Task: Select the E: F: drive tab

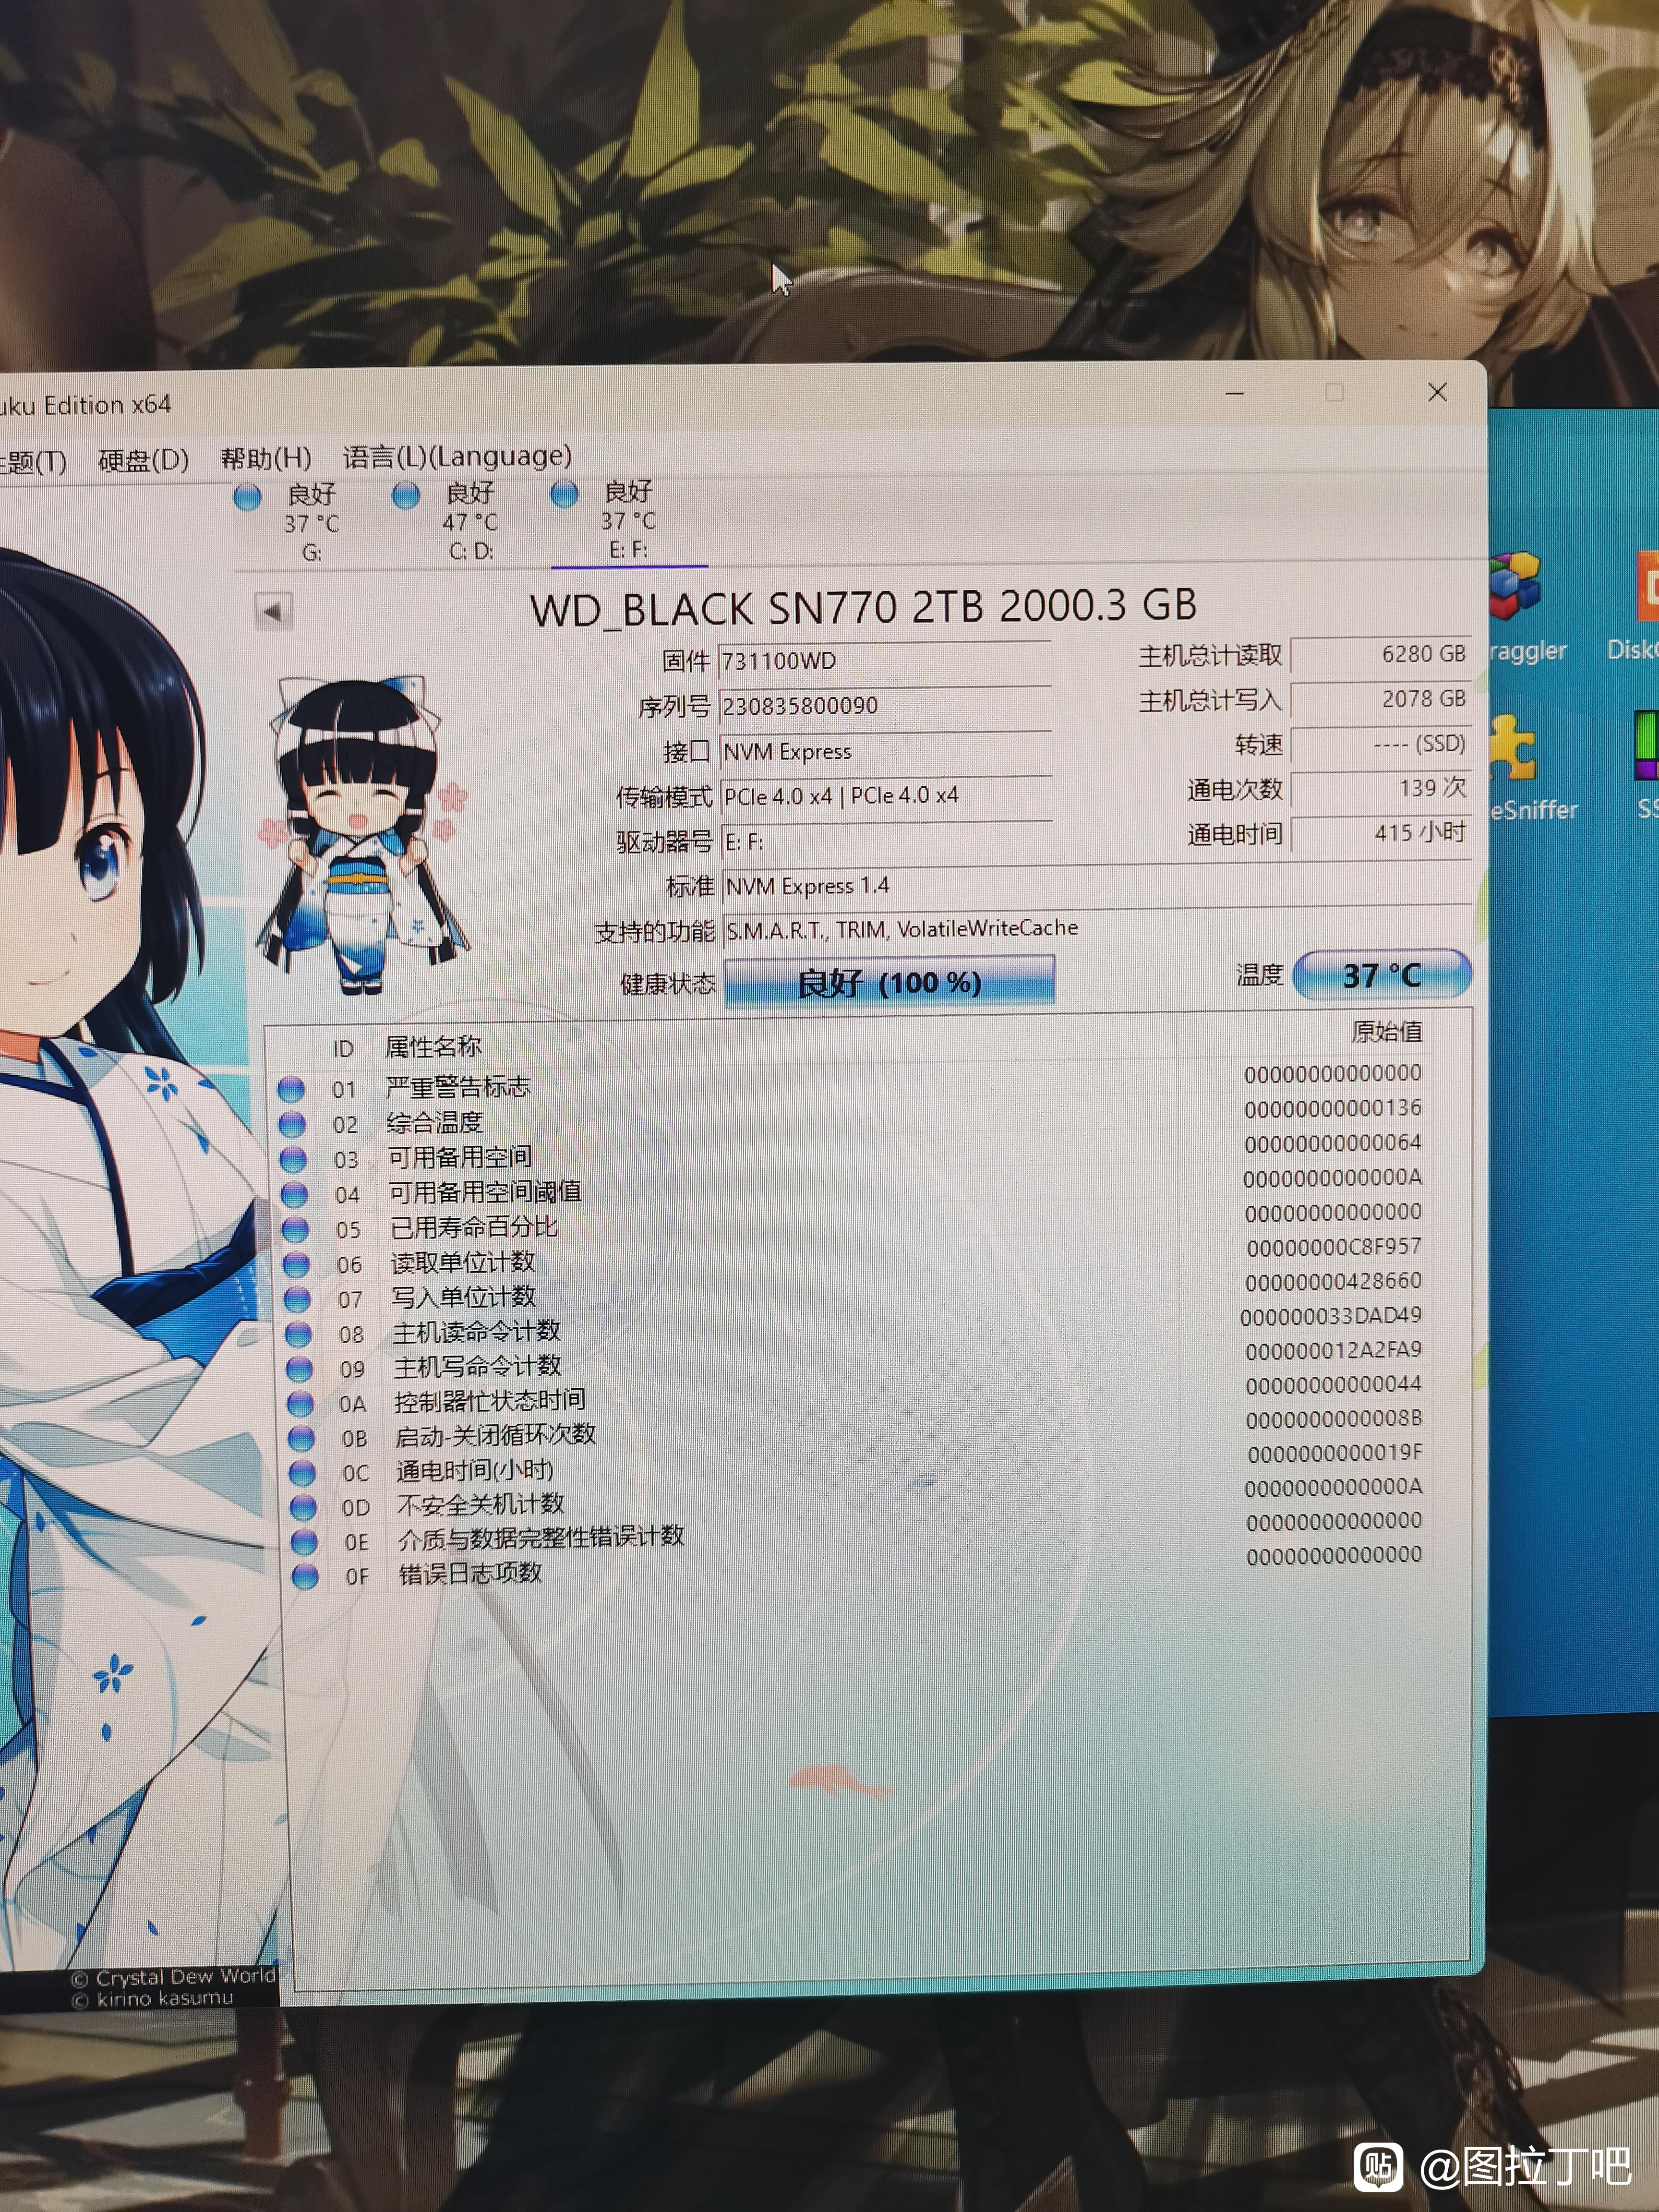Action: coord(628,520)
